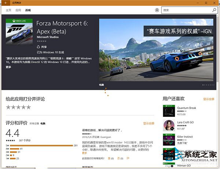This screenshot has width=220, height=169.
Task: Expand description with 更多 link
Action: pos(8,67)
